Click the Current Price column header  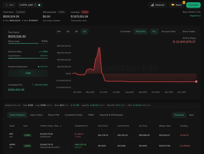click(123, 126)
